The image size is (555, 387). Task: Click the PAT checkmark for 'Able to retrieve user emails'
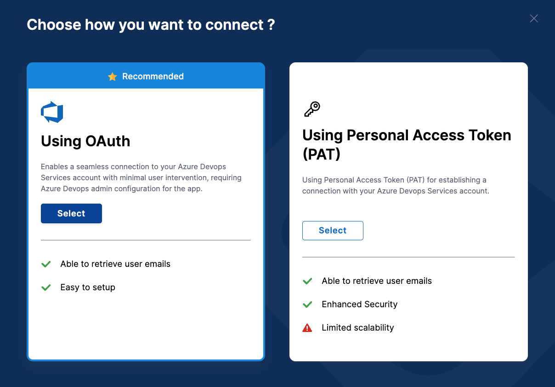pyautogui.click(x=307, y=281)
